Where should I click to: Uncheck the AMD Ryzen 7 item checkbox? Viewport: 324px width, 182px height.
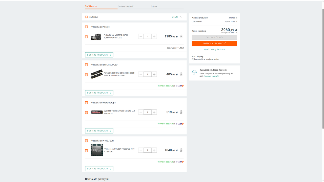tap(86, 151)
